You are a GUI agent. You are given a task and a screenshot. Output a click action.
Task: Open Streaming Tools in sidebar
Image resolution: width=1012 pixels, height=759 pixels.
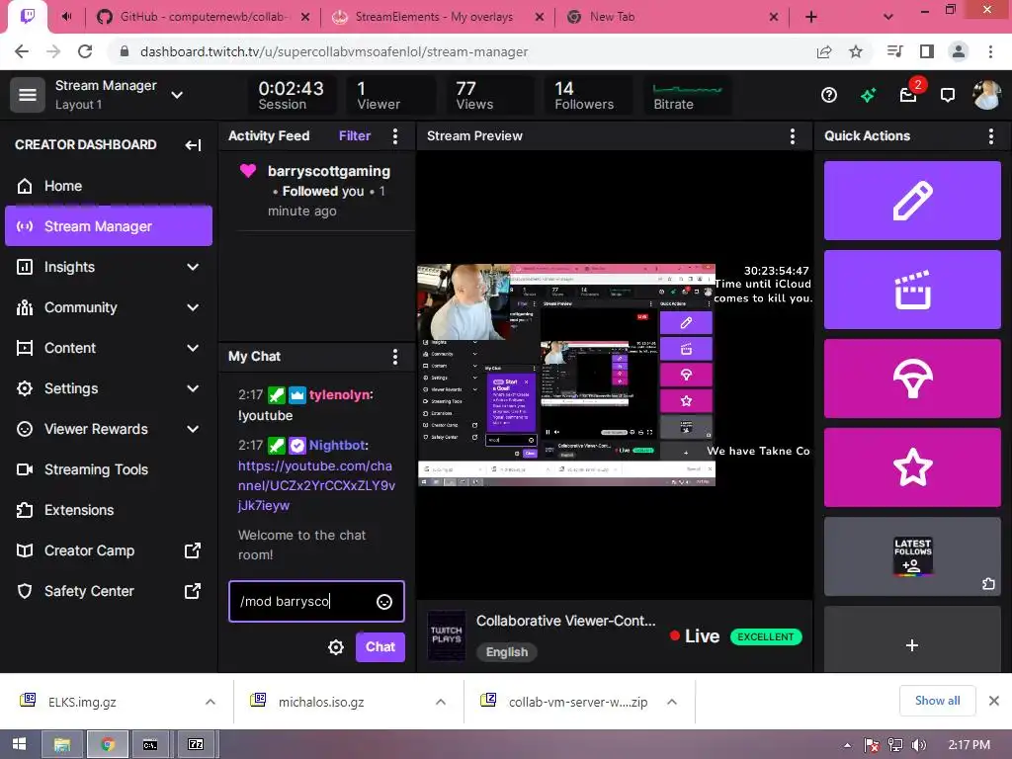[x=108, y=469]
